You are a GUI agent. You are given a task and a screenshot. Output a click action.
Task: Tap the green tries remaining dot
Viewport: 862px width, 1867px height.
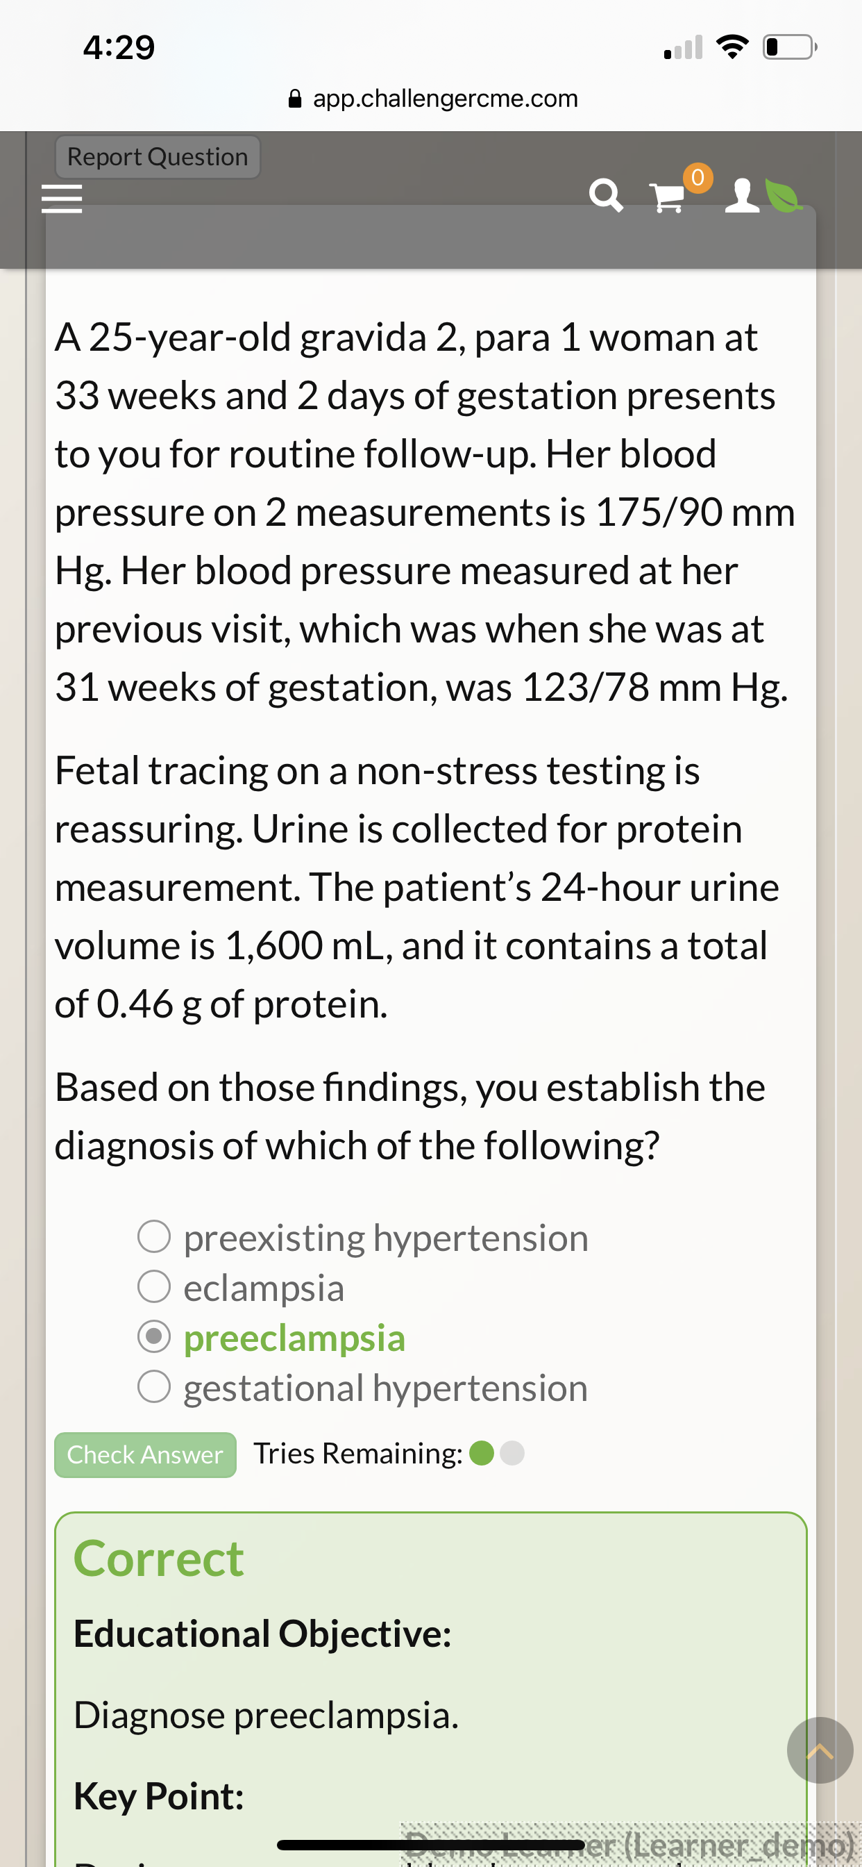pyautogui.click(x=482, y=1453)
